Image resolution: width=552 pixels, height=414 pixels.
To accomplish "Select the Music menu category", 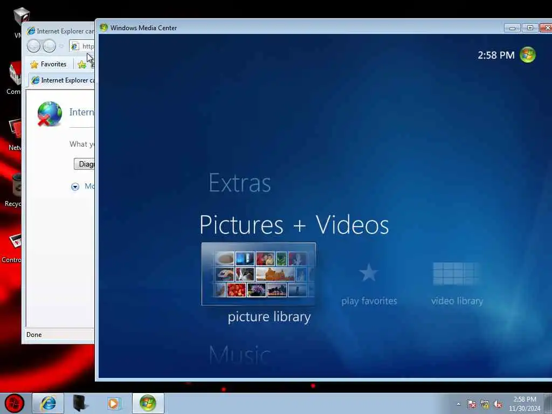I will point(240,355).
